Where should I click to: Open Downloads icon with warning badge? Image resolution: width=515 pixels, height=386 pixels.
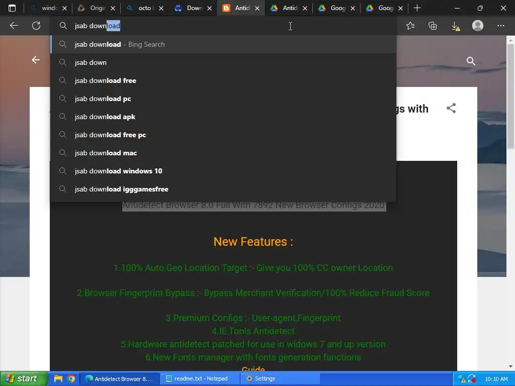(x=456, y=26)
